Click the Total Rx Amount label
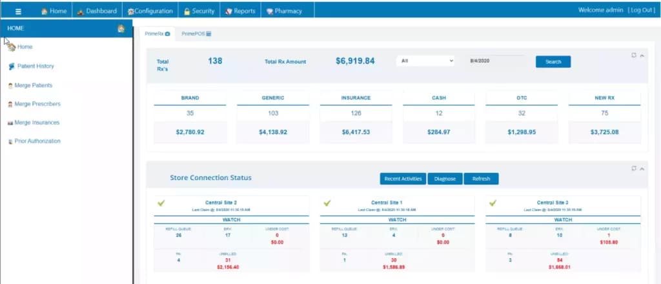 pyautogui.click(x=285, y=61)
